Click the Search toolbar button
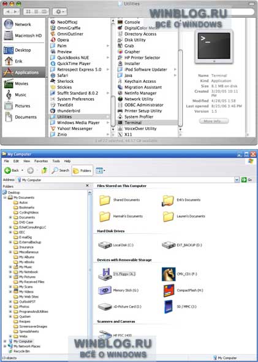The height and width of the screenshot is (362, 258). (x=61, y=171)
